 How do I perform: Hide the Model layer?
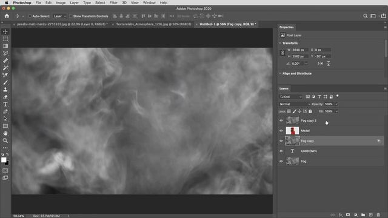281,131
